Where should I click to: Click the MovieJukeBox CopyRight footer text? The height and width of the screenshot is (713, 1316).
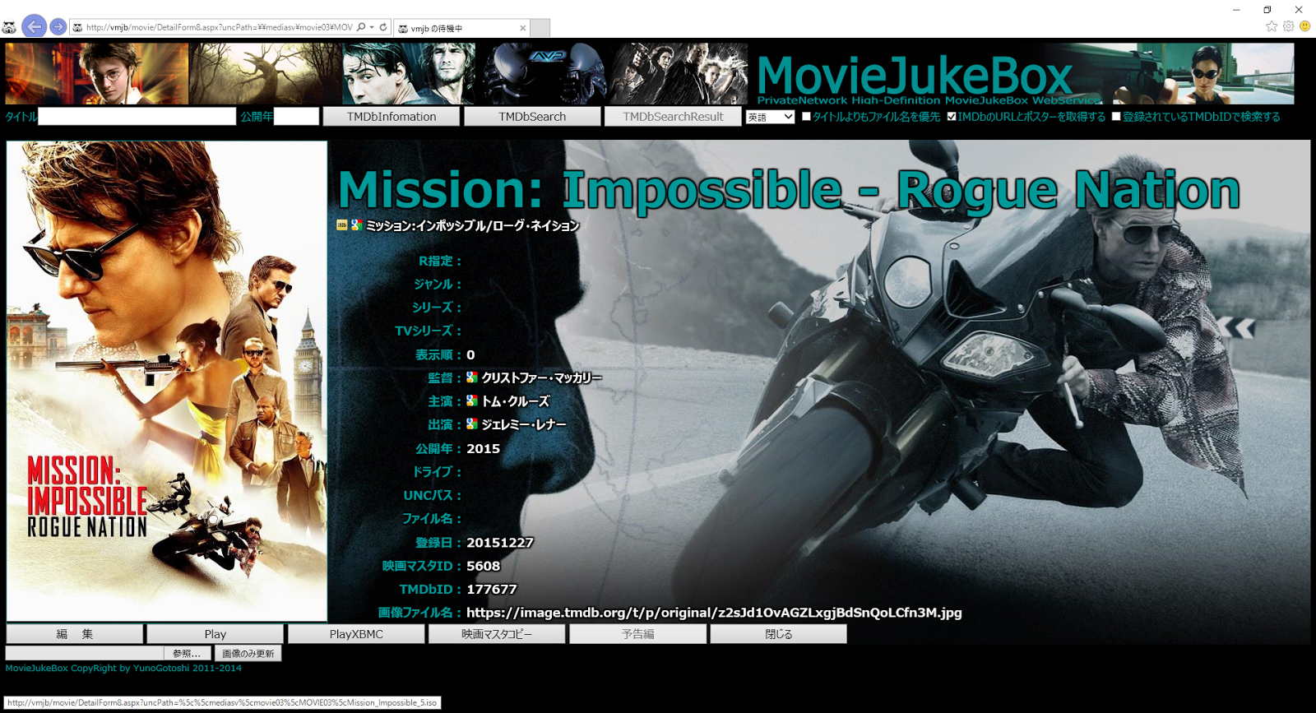(x=123, y=668)
